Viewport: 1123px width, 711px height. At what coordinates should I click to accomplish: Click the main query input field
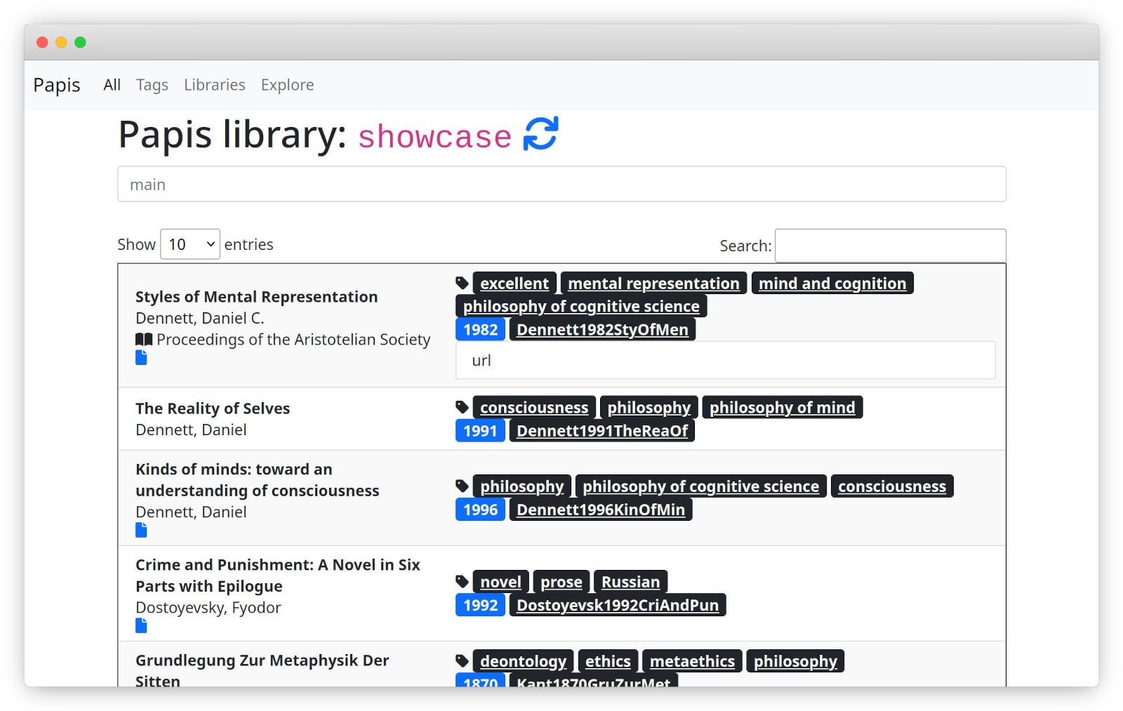coord(561,184)
